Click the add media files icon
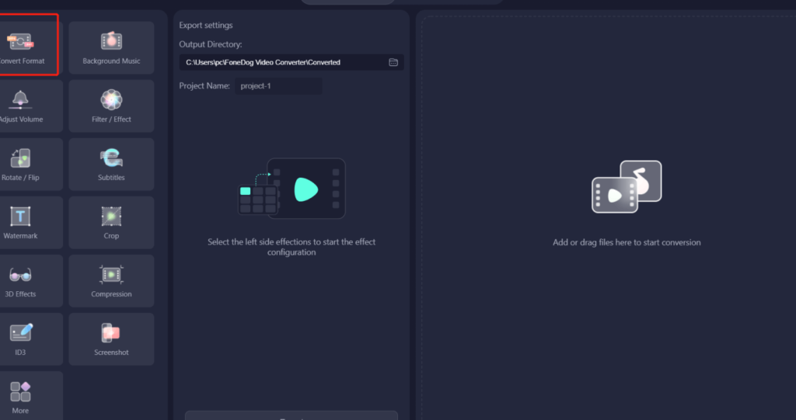 click(627, 187)
